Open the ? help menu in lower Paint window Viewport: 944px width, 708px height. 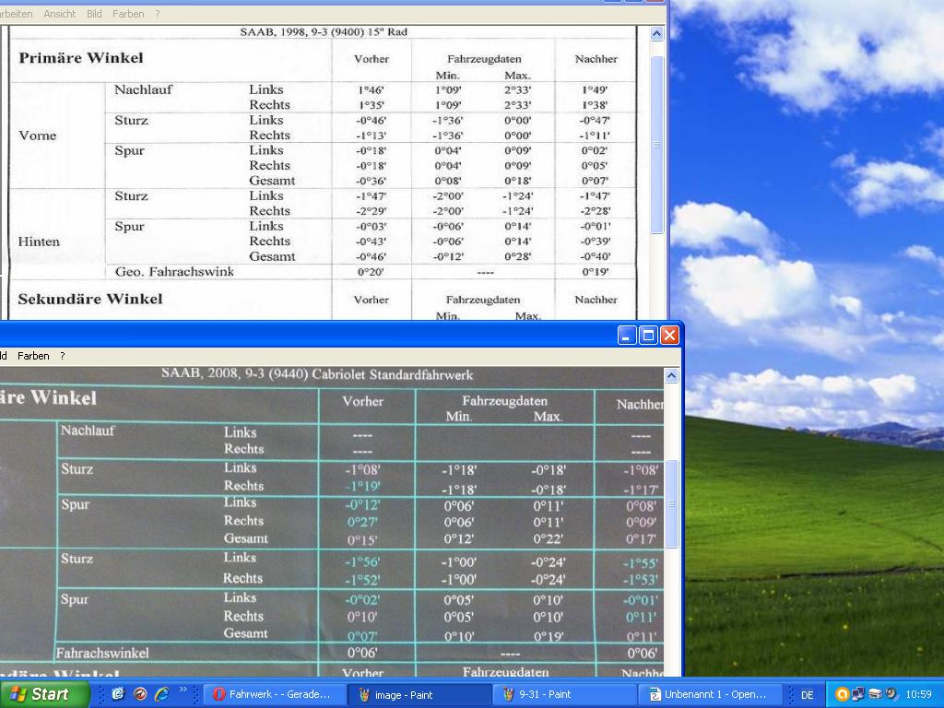click(62, 356)
